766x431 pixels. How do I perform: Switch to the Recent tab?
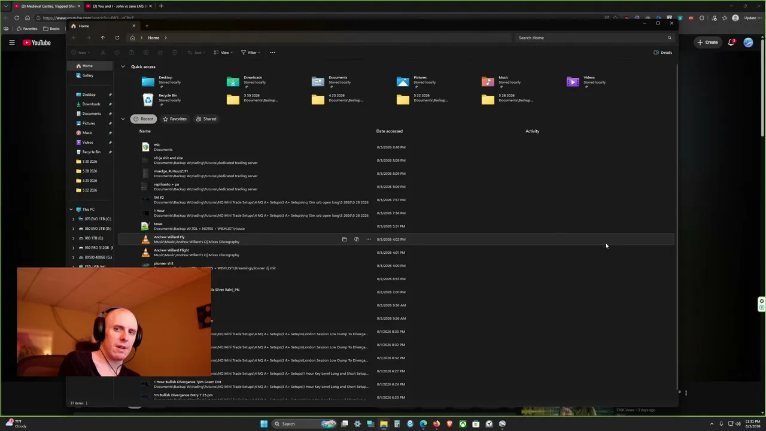[x=144, y=119]
